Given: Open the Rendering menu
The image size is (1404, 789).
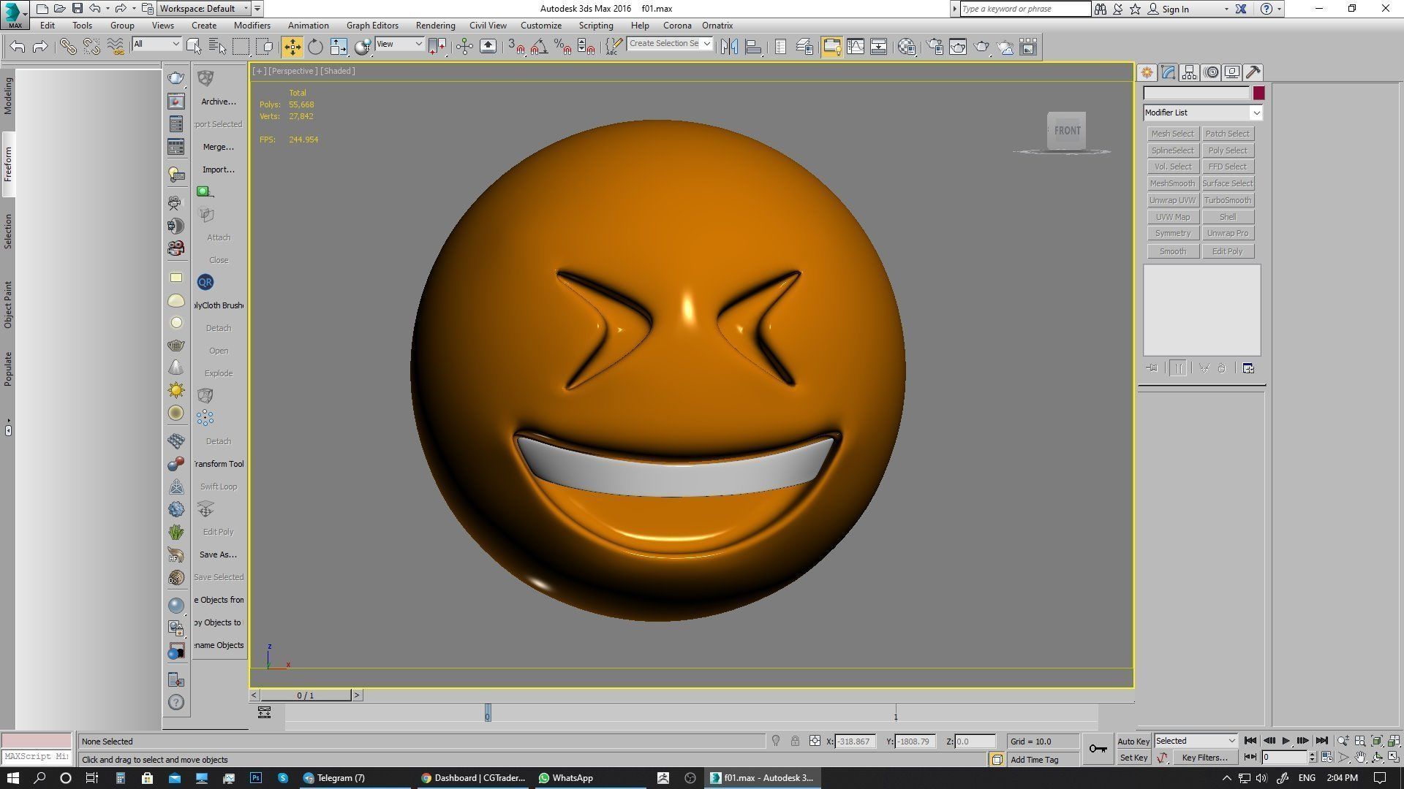Looking at the screenshot, I should 435,26.
